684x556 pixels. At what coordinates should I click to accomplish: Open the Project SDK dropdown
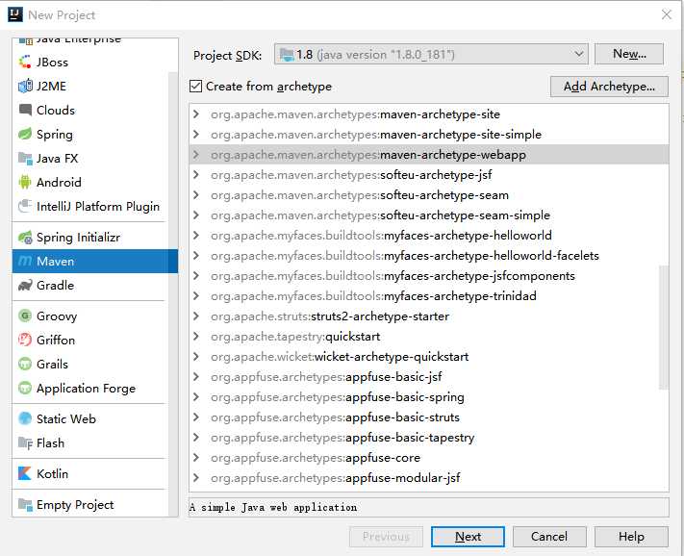pos(431,55)
